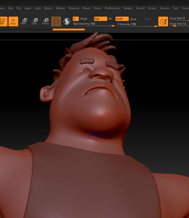The image size is (189, 218).
Task: Open the Light menu
Action: point(38,8)
